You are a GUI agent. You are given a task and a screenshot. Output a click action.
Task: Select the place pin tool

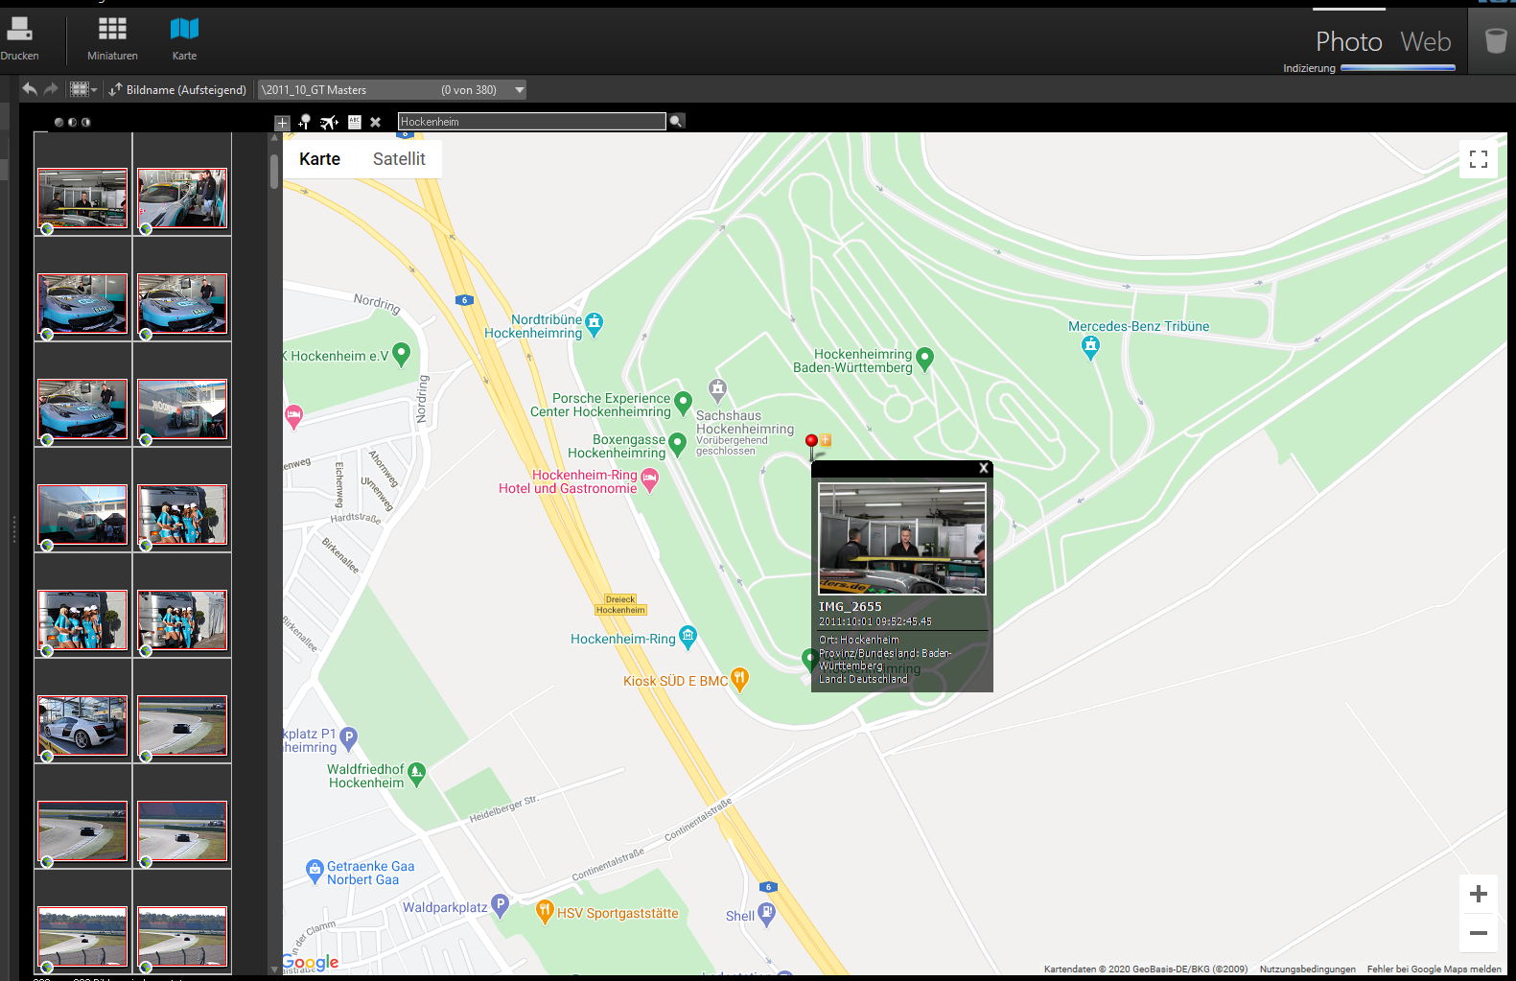coord(305,122)
